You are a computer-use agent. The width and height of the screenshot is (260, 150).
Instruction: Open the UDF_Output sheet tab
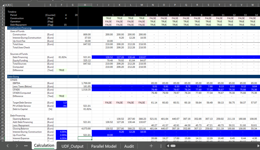click(72, 146)
